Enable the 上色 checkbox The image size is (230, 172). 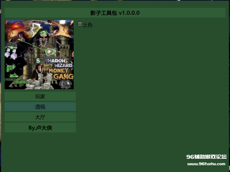pos(80,25)
